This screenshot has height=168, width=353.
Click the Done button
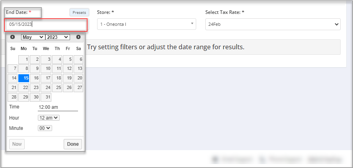click(73, 144)
